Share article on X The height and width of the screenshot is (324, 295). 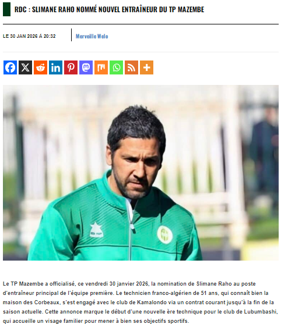click(25, 67)
